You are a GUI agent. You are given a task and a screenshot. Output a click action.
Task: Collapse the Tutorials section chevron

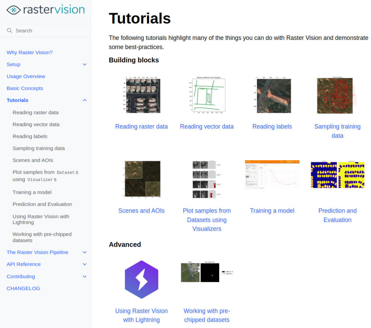[x=85, y=100]
